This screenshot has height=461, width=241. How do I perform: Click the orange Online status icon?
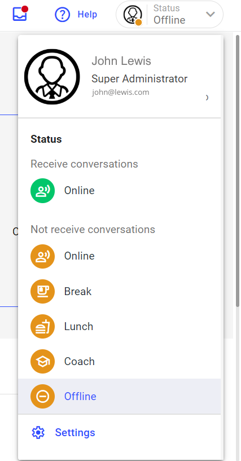pyautogui.click(x=43, y=256)
